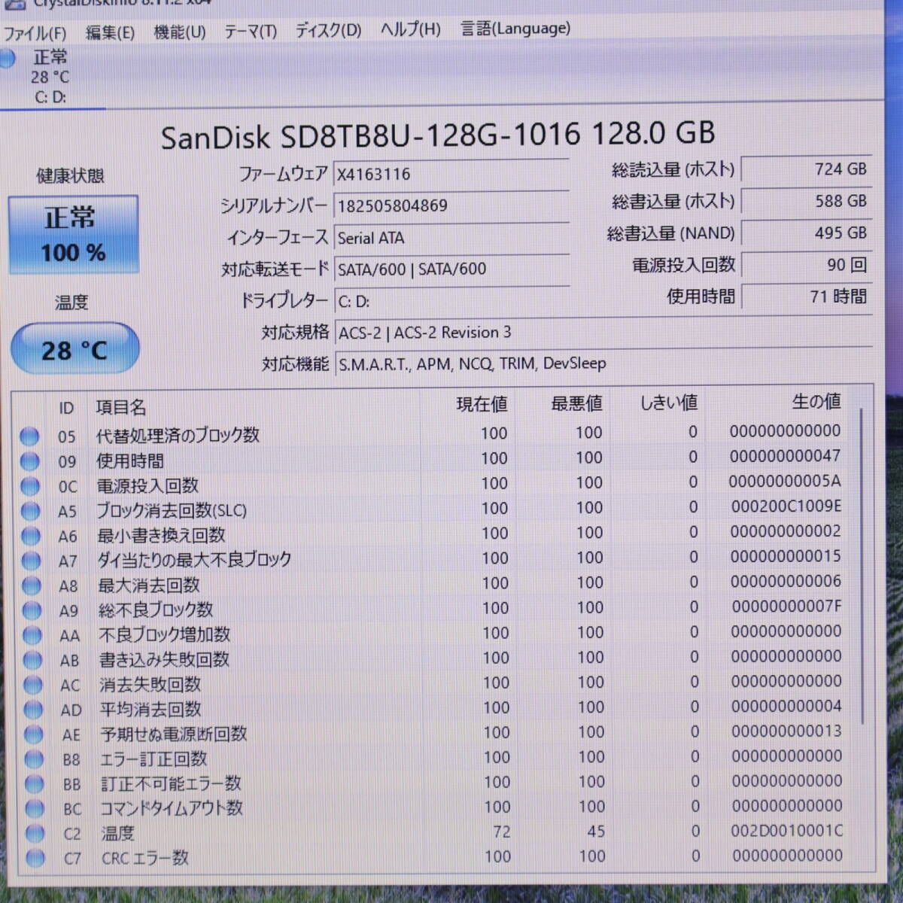Screen dimensions: 903x903
Task: Click total NAND writes value 495 GB
Action: click(806, 233)
